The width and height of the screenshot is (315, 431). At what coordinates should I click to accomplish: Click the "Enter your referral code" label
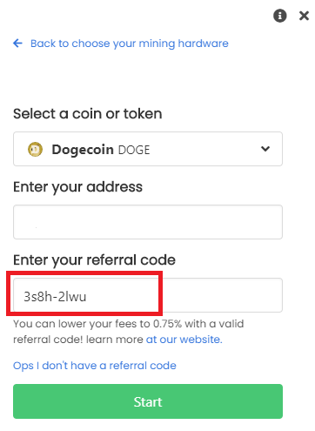[94, 260]
